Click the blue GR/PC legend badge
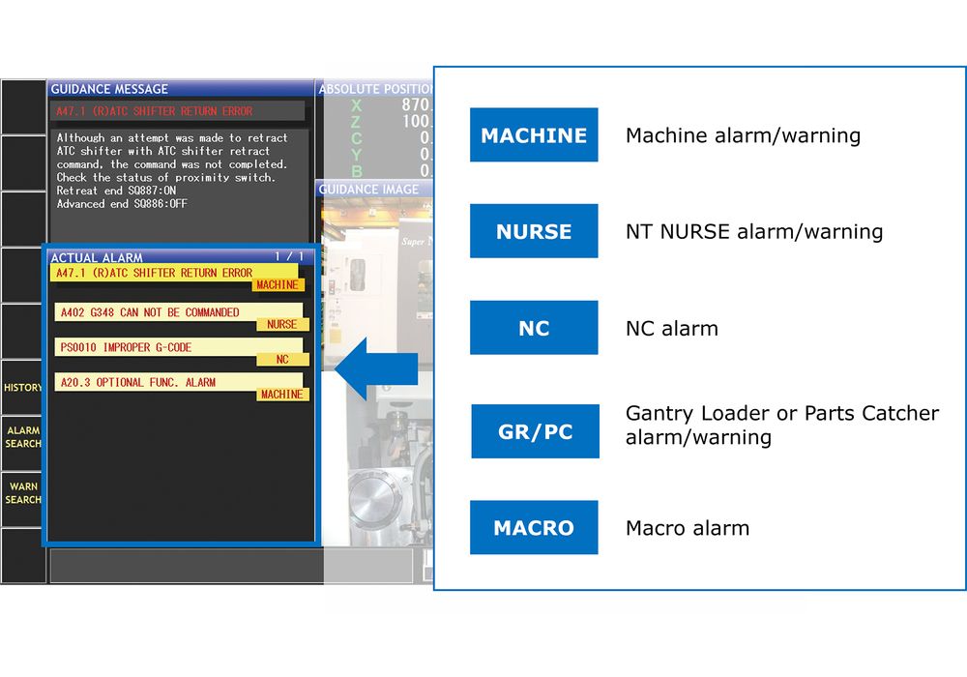The image size is (967, 677). 535,431
